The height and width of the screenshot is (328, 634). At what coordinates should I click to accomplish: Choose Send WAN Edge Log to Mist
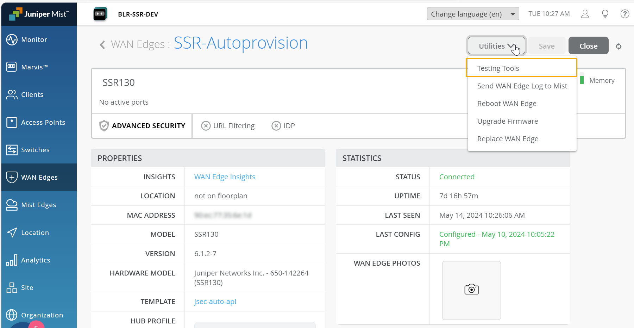coord(522,86)
